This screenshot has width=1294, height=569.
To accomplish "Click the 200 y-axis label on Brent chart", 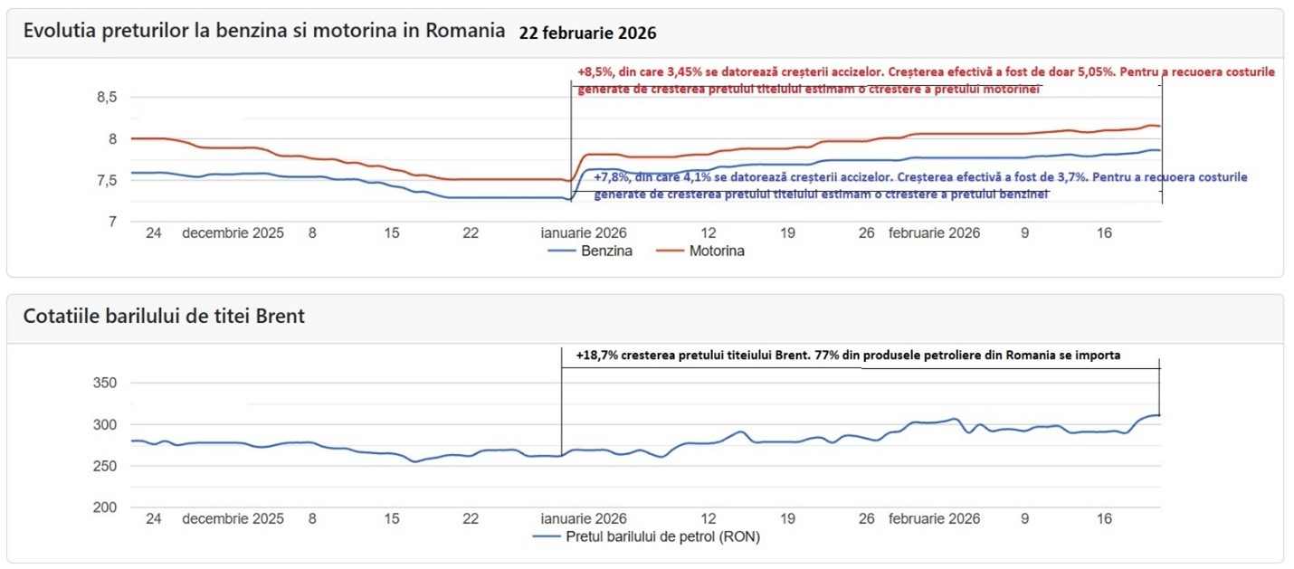I will pos(105,507).
